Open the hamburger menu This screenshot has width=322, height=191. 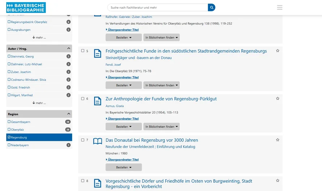pos(280,8)
